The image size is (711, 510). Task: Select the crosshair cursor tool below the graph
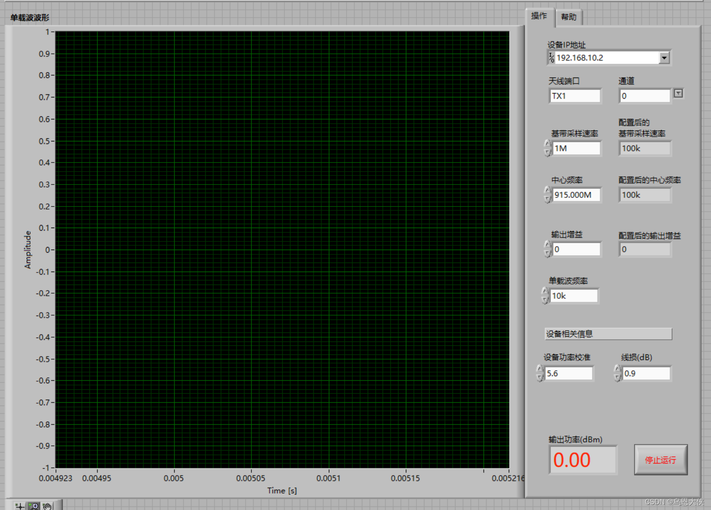(x=19, y=505)
